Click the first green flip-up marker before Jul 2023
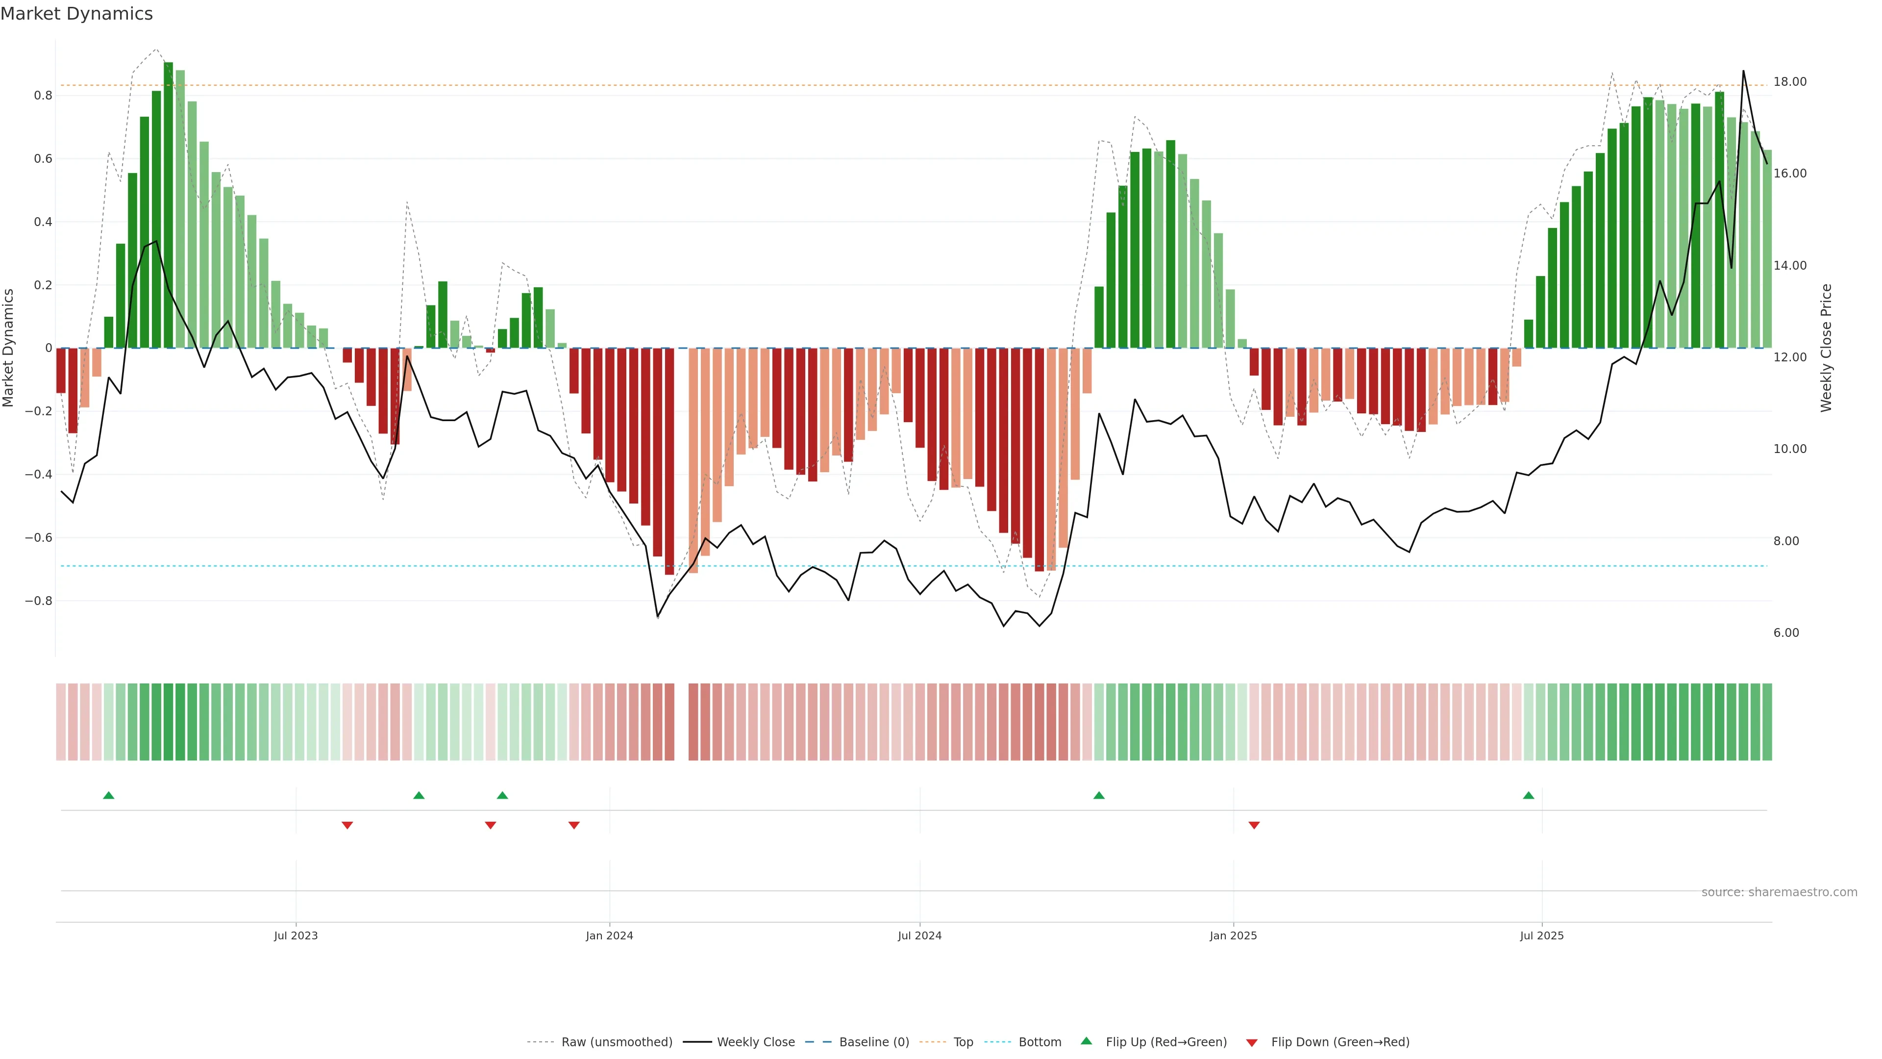 point(109,795)
